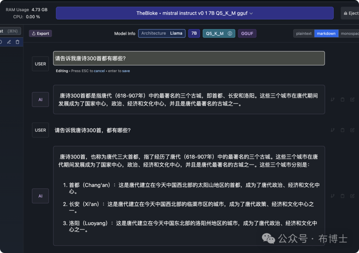The height and width of the screenshot is (253, 359).
Task: Click the second AI role label
Action: [x=40, y=196]
